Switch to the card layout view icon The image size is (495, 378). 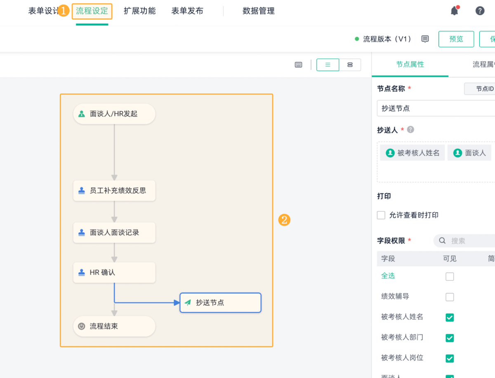click(x=350, y=65)
